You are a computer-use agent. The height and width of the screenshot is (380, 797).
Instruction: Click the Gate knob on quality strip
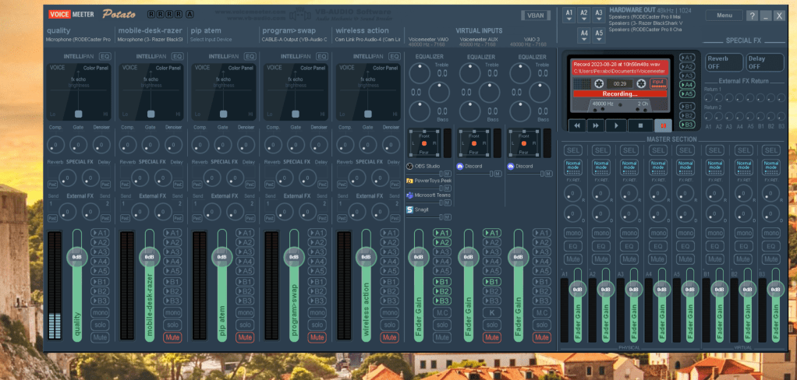click(x=78, y=145)
